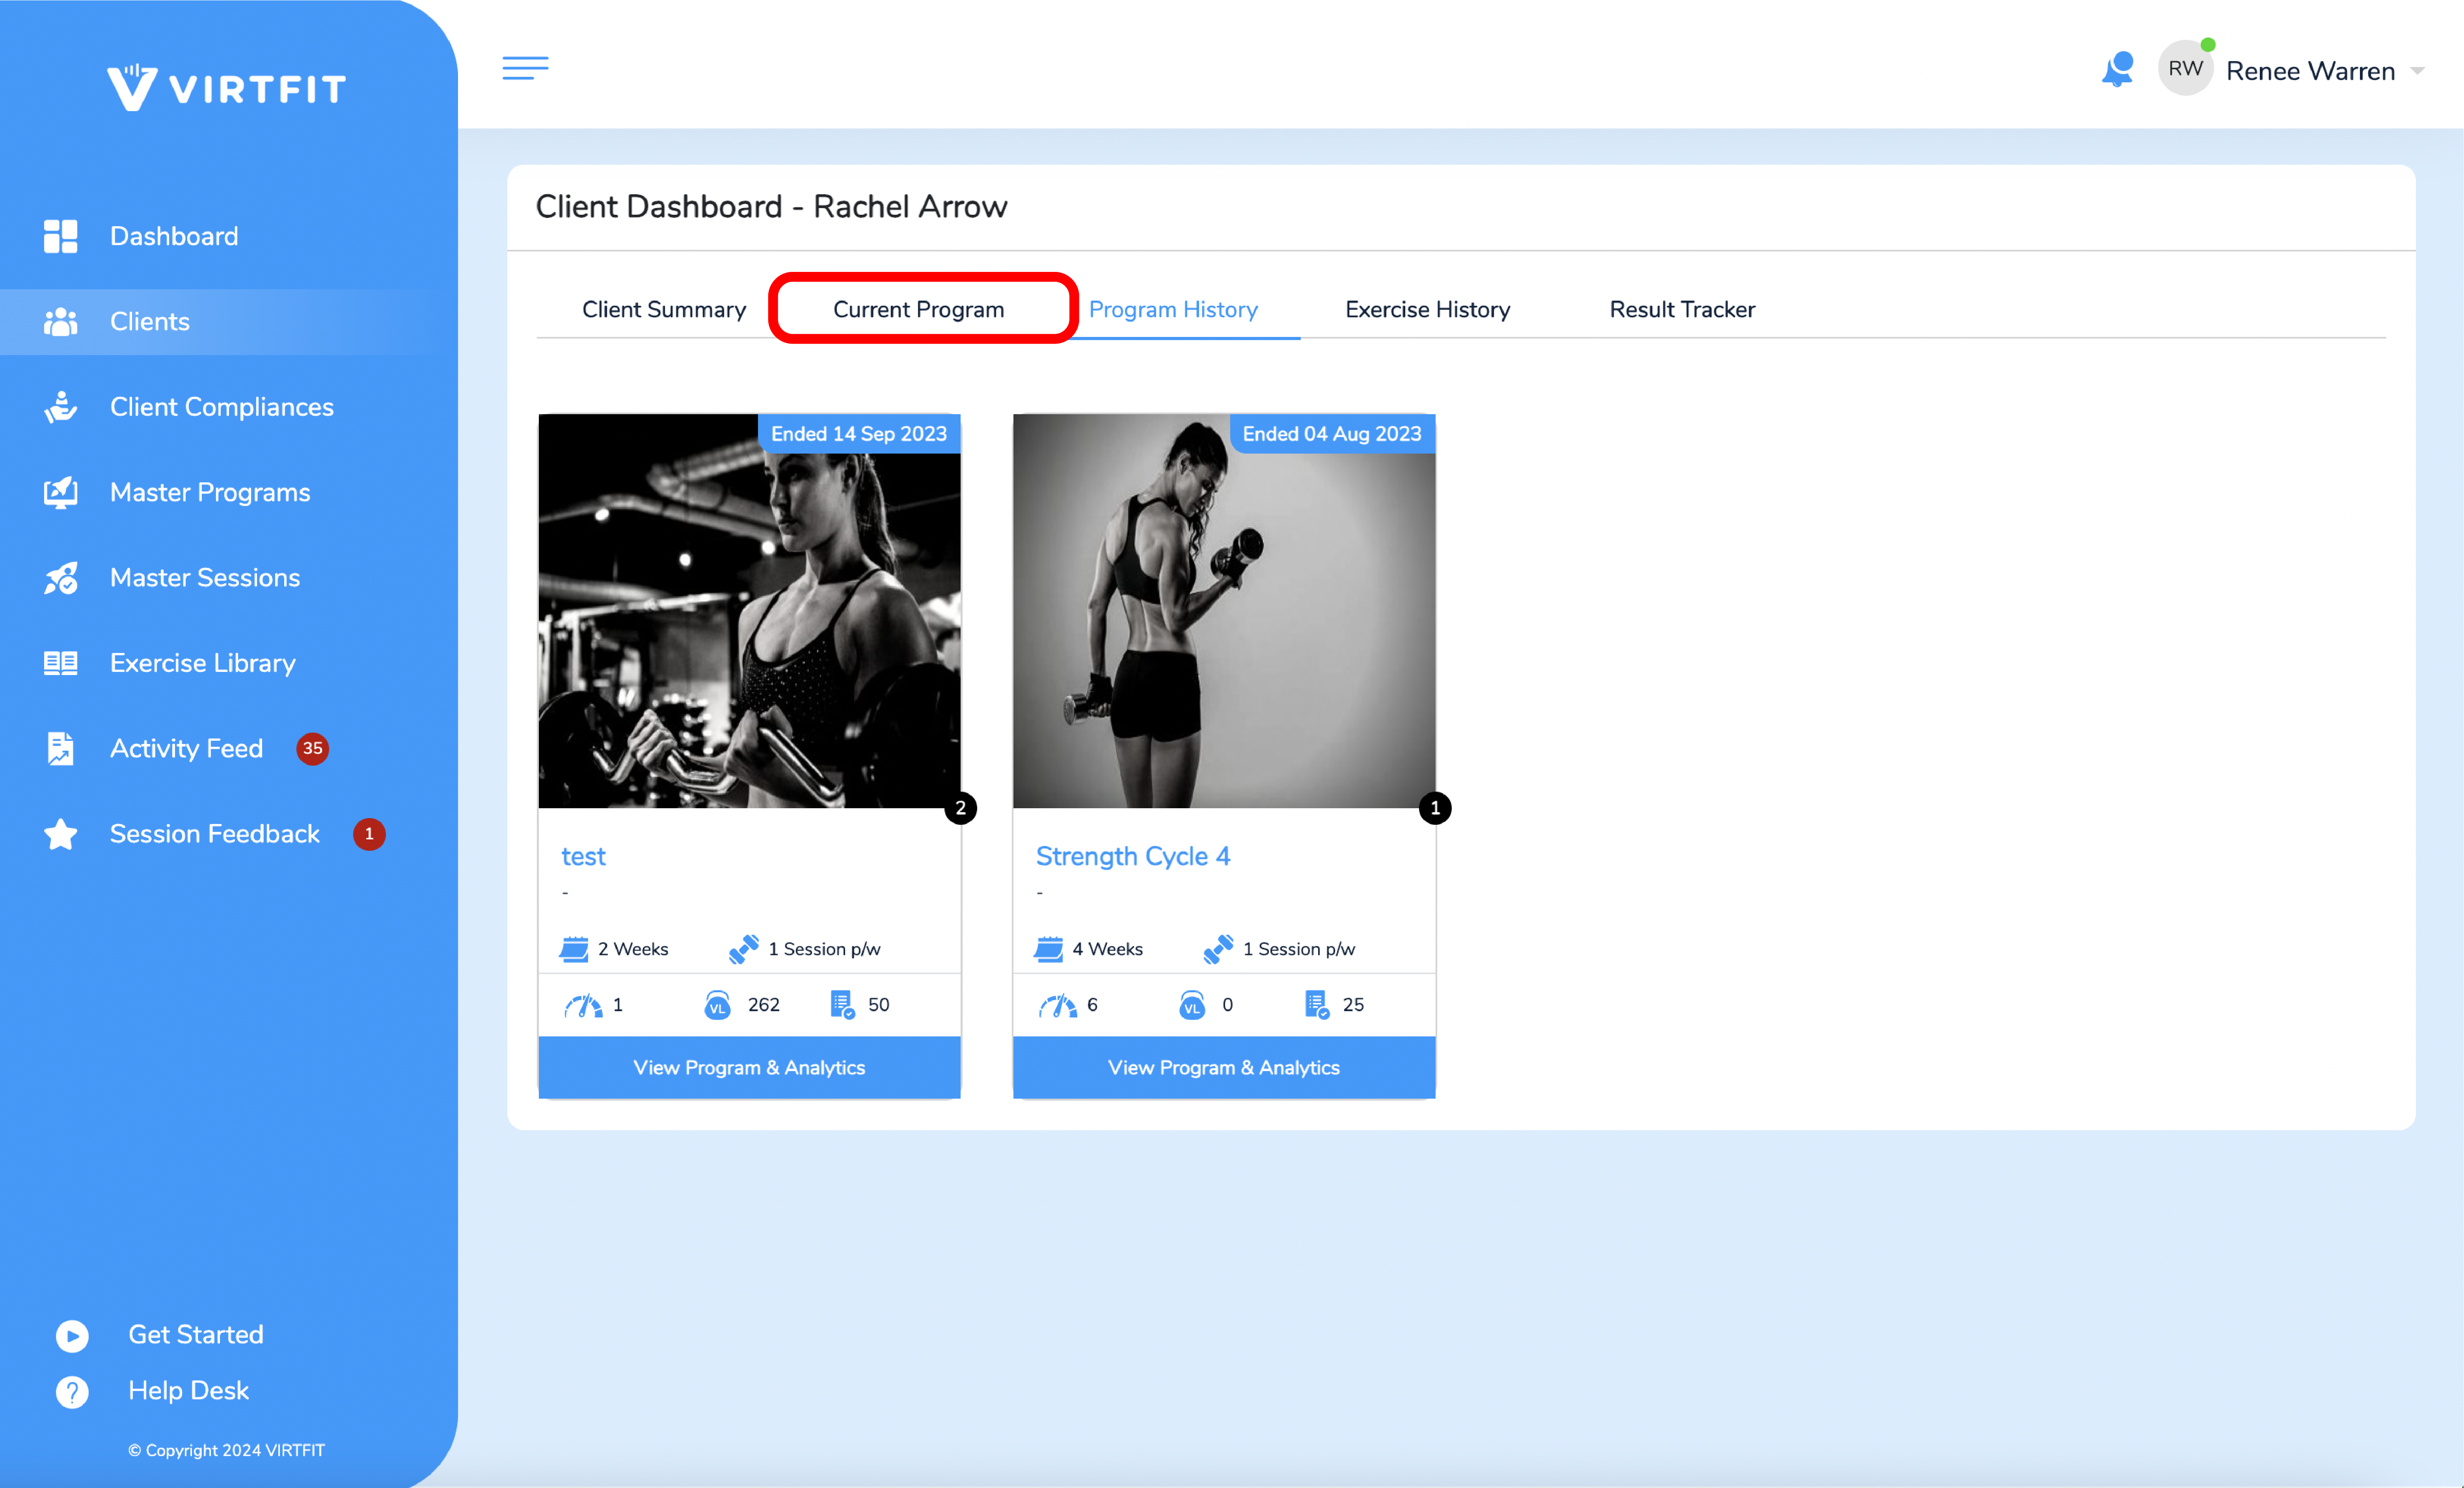
Task: Click the Ended 14 Sep 2023 label
Action: [859, 434]
